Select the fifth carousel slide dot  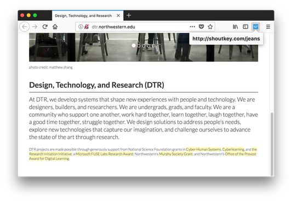153,46
